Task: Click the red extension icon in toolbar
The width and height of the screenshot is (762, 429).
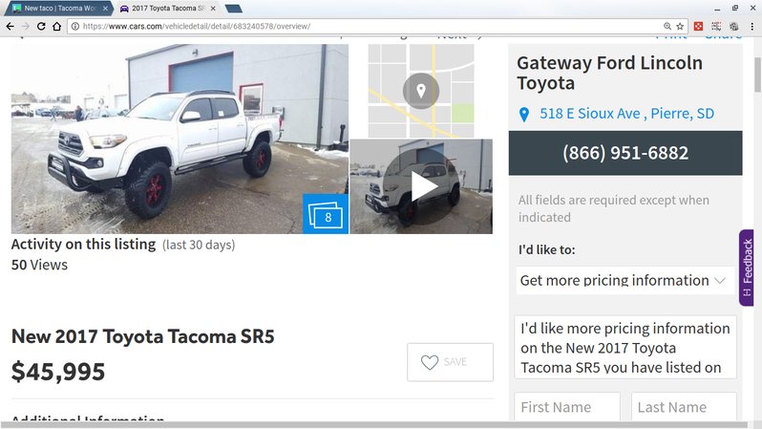Action: coord(698,26)
